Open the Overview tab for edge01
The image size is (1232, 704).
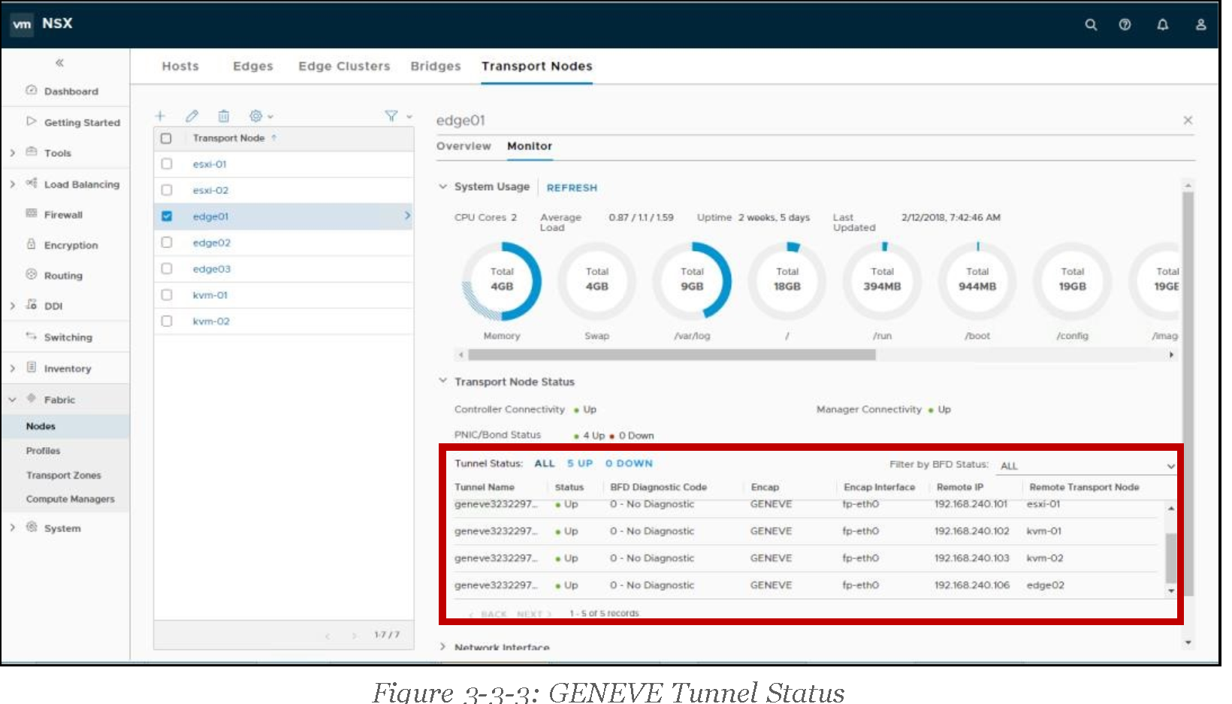464,146
